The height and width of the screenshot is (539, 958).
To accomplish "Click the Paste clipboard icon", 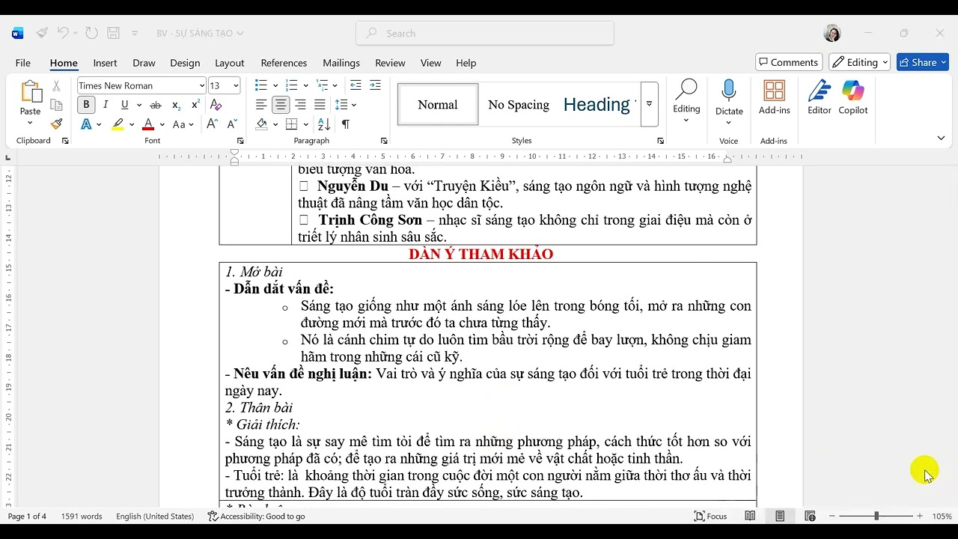I will pos(31,93).
